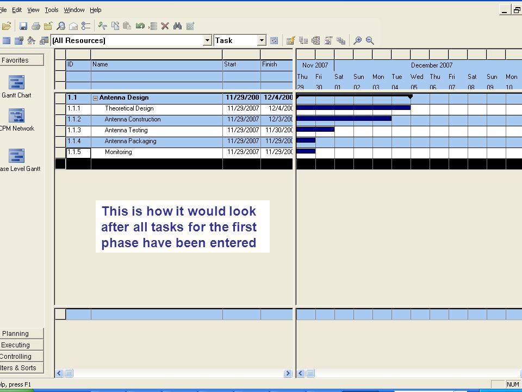Screen dimensions: 522x392
Task: Select the Antenna Testing task name
Action: [126, 130]
